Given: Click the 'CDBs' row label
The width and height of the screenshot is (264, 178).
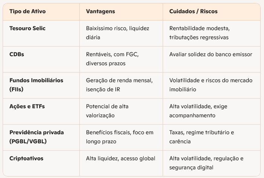Looking at the screenshot, I should coord(17,54).
